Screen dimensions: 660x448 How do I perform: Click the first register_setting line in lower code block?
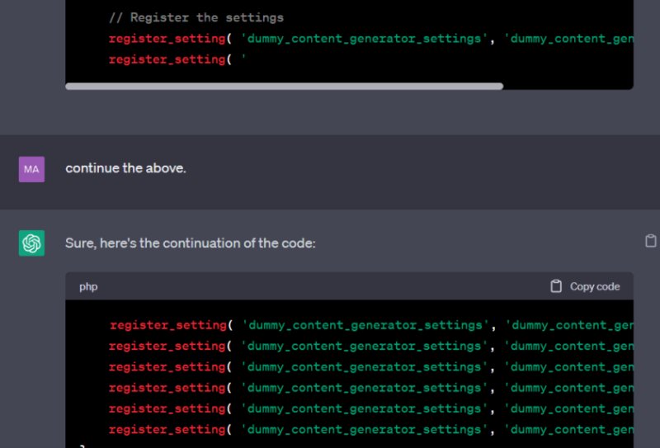371,325
